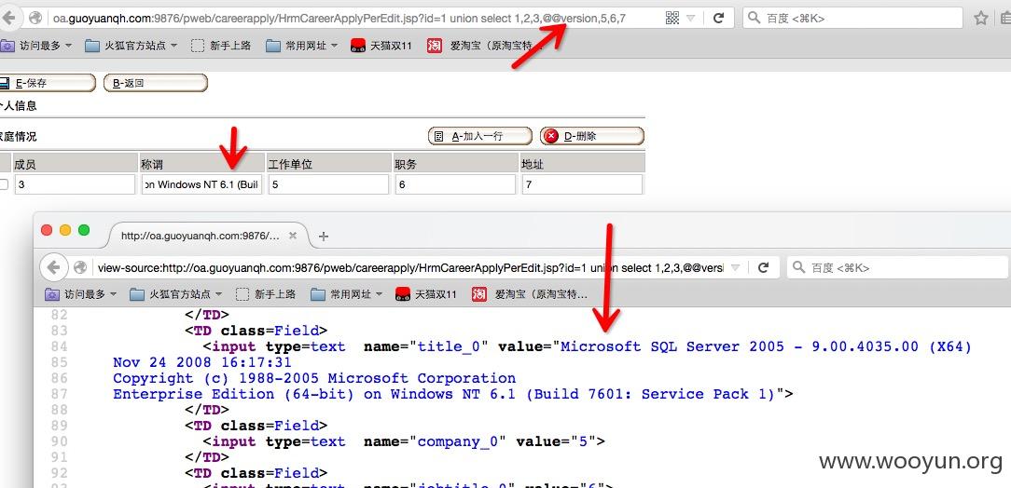The image size is (1011, 488).
Task: Click the 地址 column header
Action: [x=582, y=163]
